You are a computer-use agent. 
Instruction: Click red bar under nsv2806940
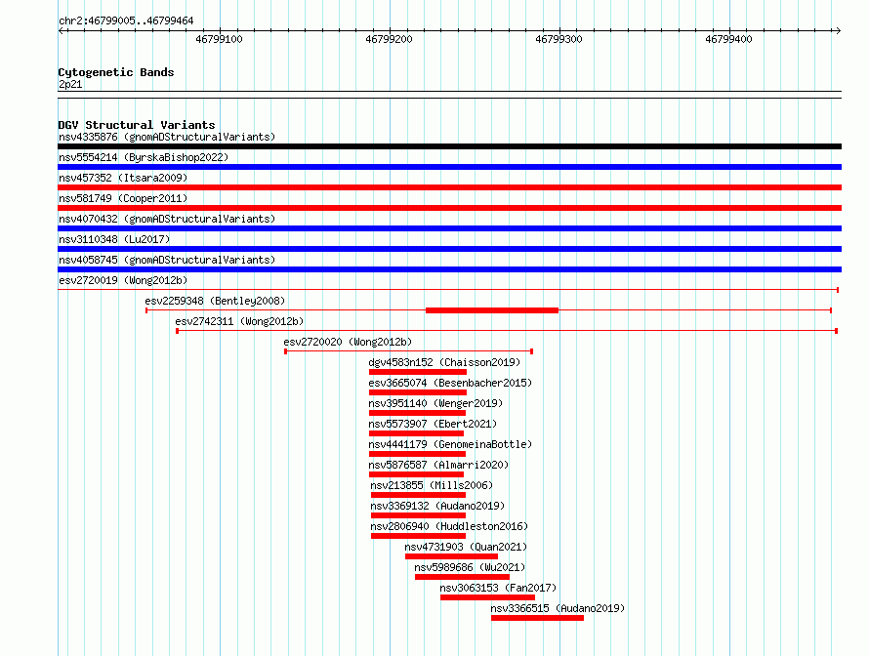419,536
